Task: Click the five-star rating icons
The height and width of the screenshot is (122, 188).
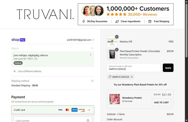Action: [116, 14]
